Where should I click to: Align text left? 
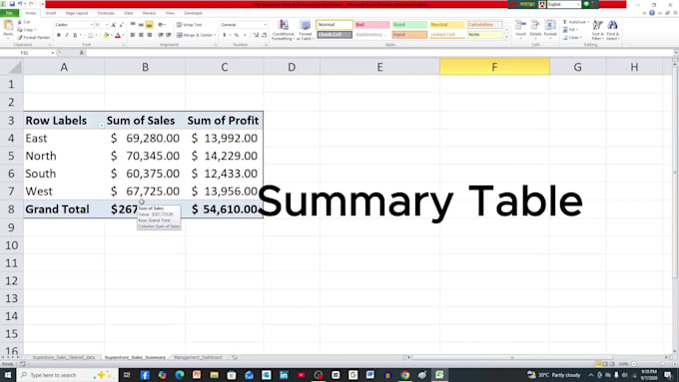[x=133, y=35]
